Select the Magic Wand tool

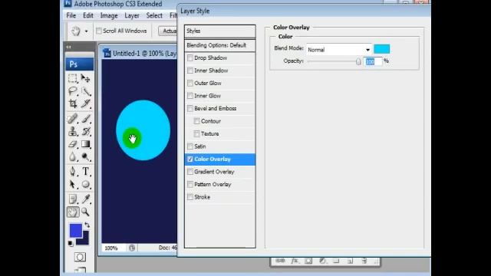pos(85,91)
